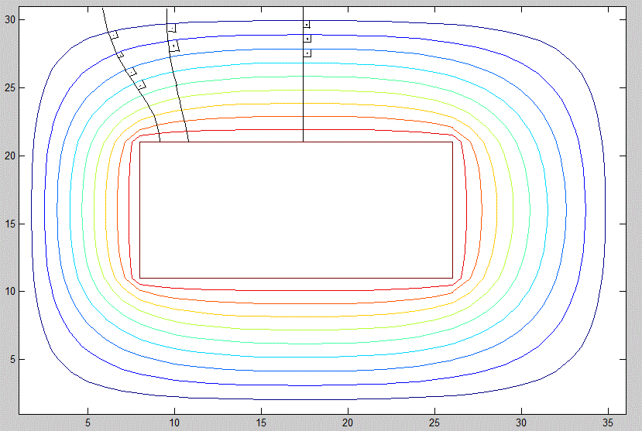Click the topmost right-angle marker on the leftmost curve
The image size is (642, 431).
click(x=113, y=34)
